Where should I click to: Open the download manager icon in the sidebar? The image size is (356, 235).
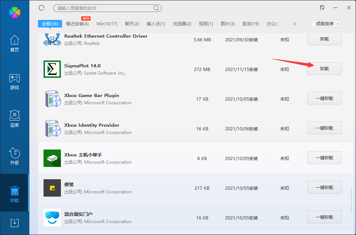pyautogui.click(x=15, y=223)
